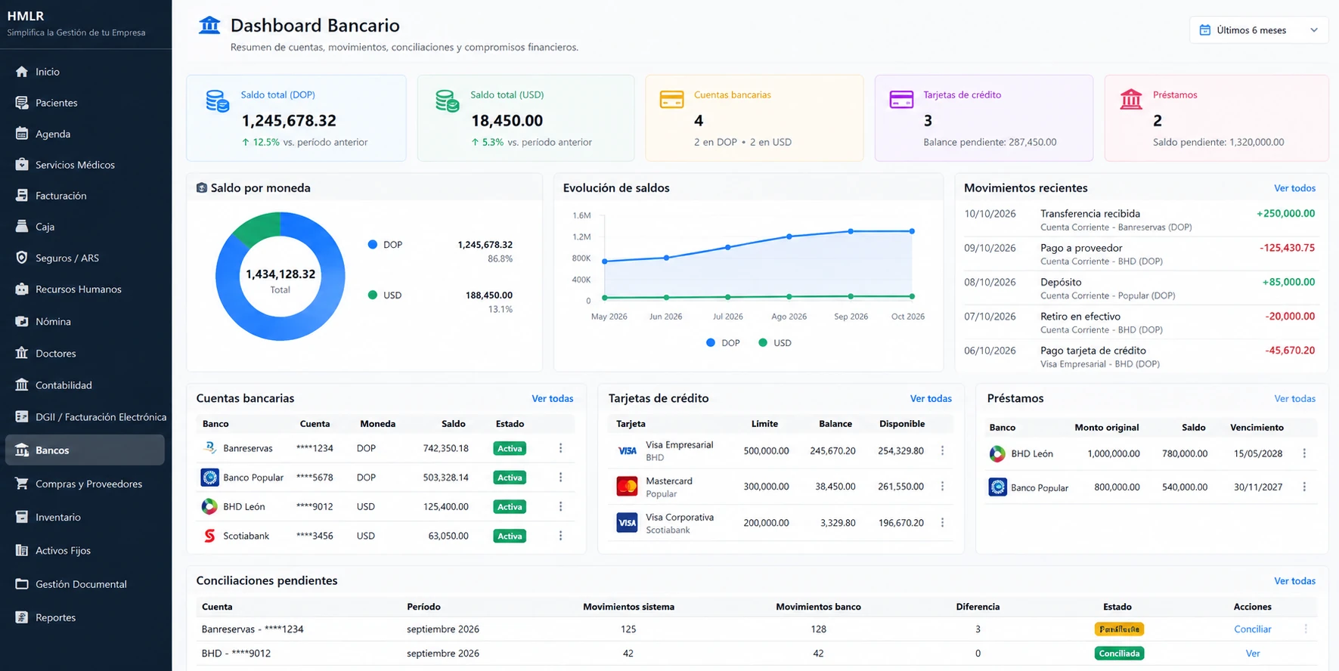Viewport: 1339px width, 671px height.
Task: Open options menu for Scotiabank account row
Action: [560, 536]
